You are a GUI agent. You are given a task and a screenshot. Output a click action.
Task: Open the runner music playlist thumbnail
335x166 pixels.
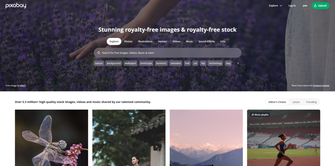click(284, 138)
